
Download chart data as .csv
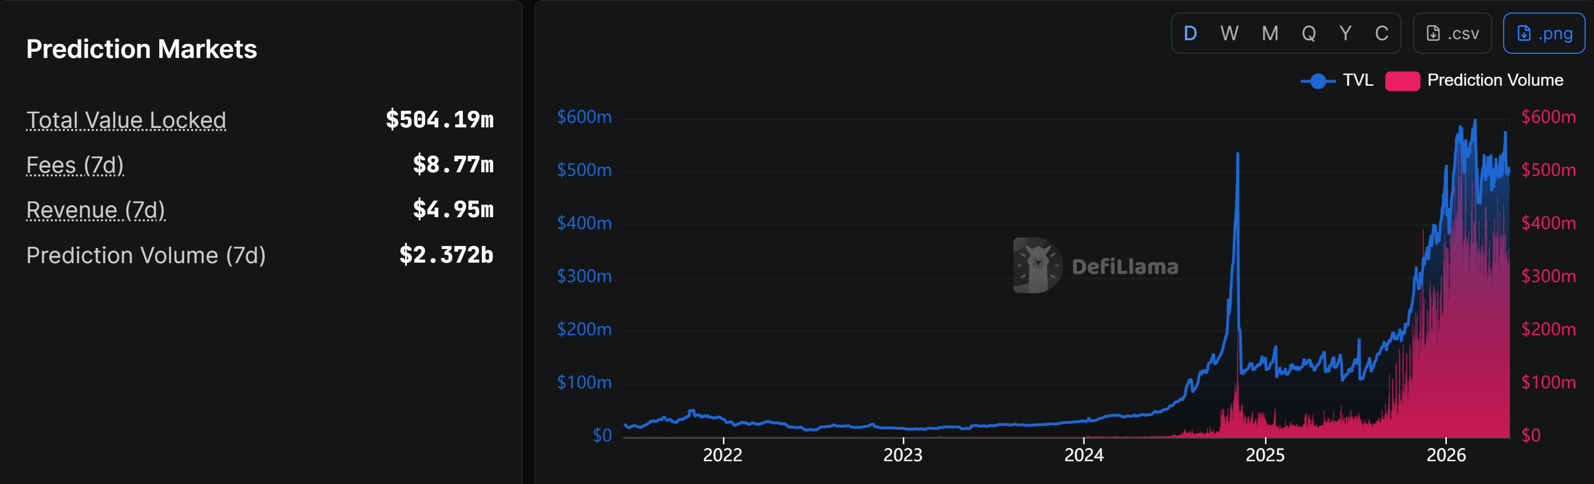pos(1453,33)
